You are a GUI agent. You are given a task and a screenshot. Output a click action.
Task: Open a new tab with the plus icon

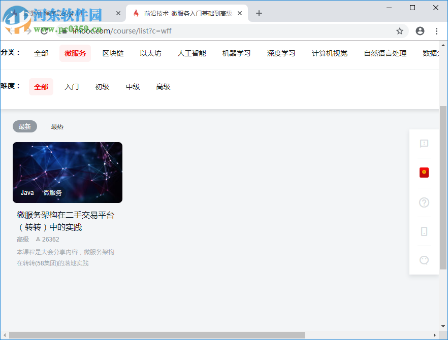[x=259, y=13]
